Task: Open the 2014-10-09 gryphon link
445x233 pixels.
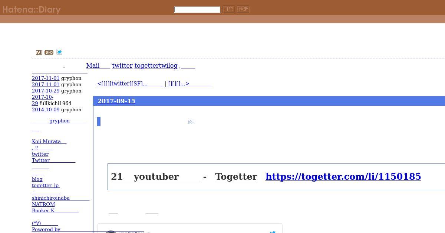Action: [46, 109]
